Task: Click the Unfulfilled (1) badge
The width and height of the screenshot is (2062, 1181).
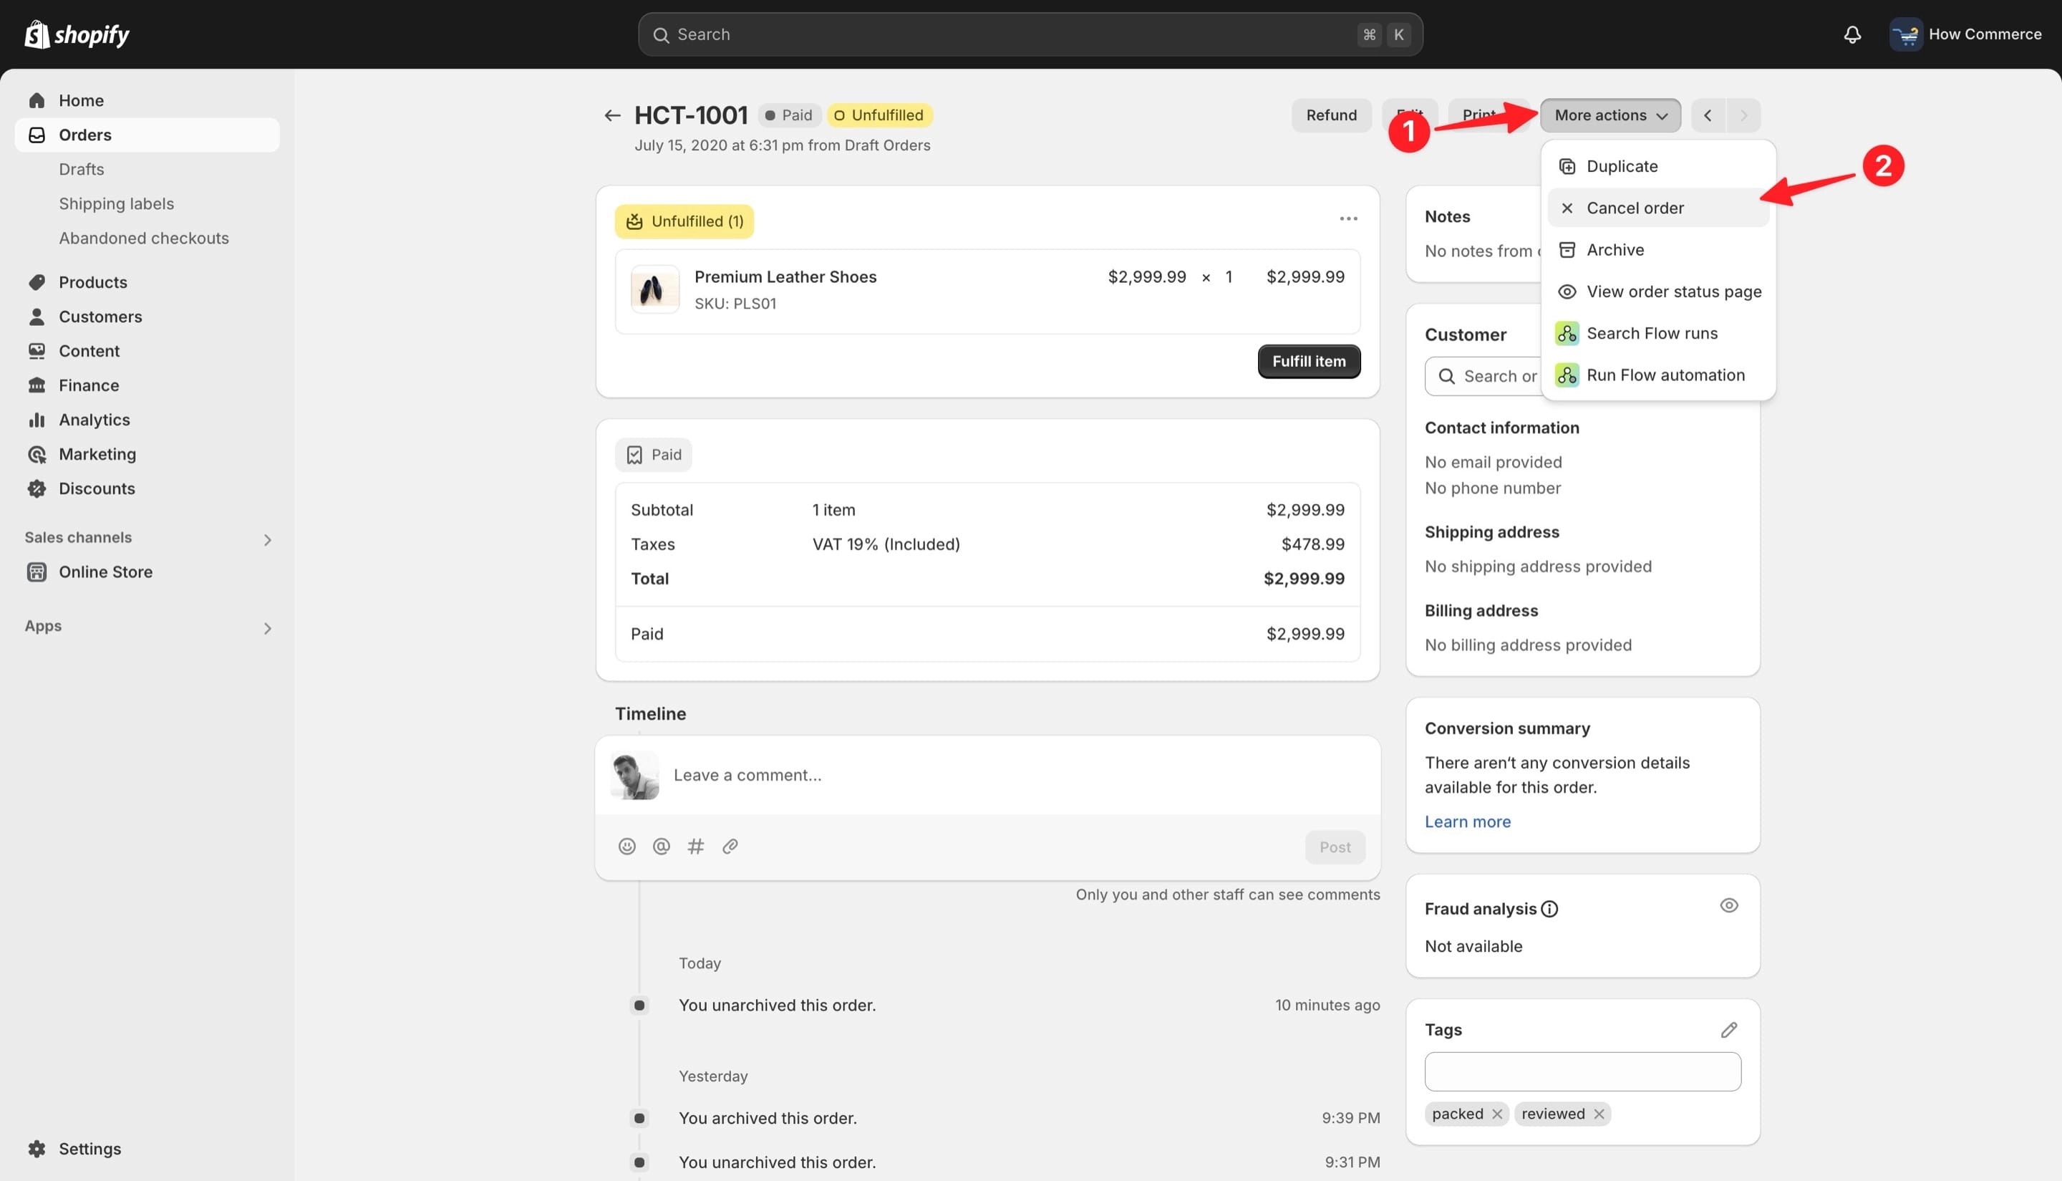Action: pos(684,221)
